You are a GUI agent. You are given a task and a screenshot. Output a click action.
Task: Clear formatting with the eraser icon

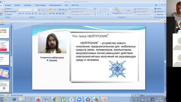click(46, 10)
